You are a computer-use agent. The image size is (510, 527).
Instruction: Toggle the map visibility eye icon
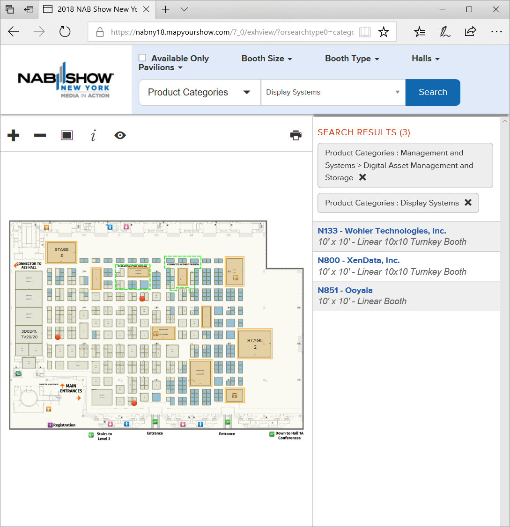click(x=120, y=135)
